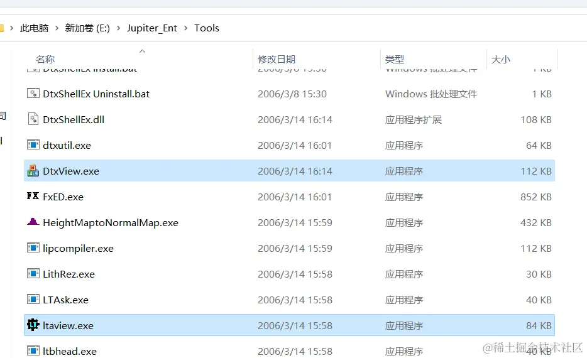Click the ltaview.exe black gear icon
Viewport: 587px width, 358px height.
tap(33, 325)
